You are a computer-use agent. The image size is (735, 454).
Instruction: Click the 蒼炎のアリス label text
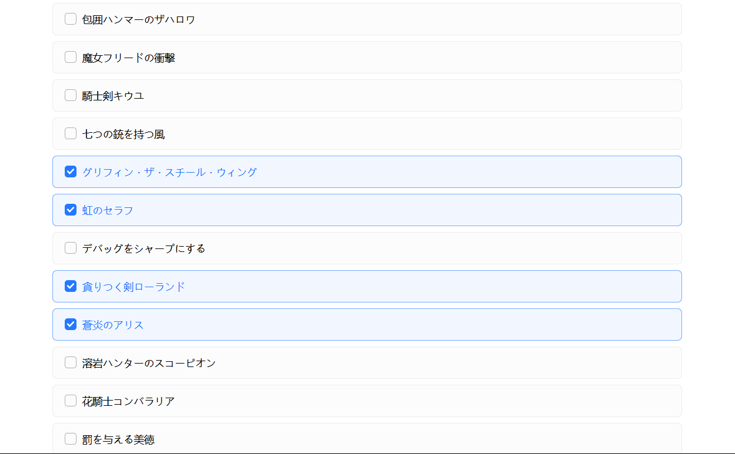pyautogui.click(x=113, y=325)
